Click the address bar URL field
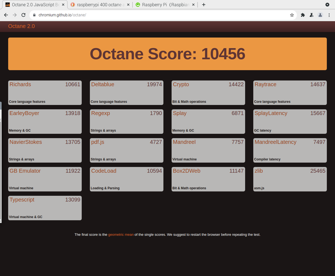 point(163,15)
